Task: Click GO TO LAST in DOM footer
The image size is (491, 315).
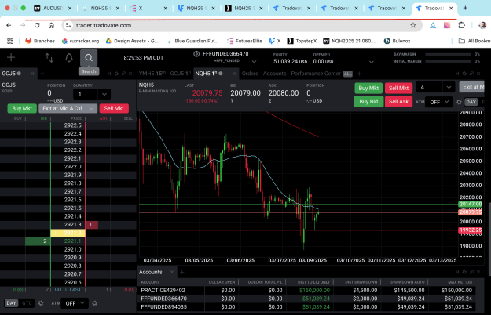Action: pyautogui.click(x=68, y=290)
